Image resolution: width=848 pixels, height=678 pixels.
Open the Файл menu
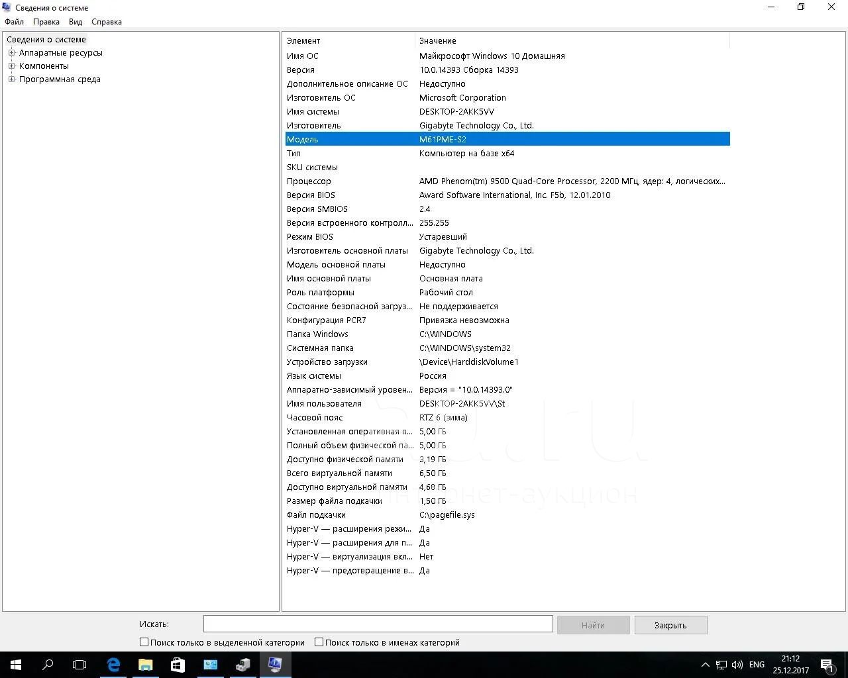pos(14,22)
